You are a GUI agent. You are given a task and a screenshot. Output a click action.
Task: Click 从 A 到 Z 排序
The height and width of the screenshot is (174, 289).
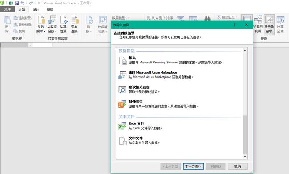coord(160,18)
